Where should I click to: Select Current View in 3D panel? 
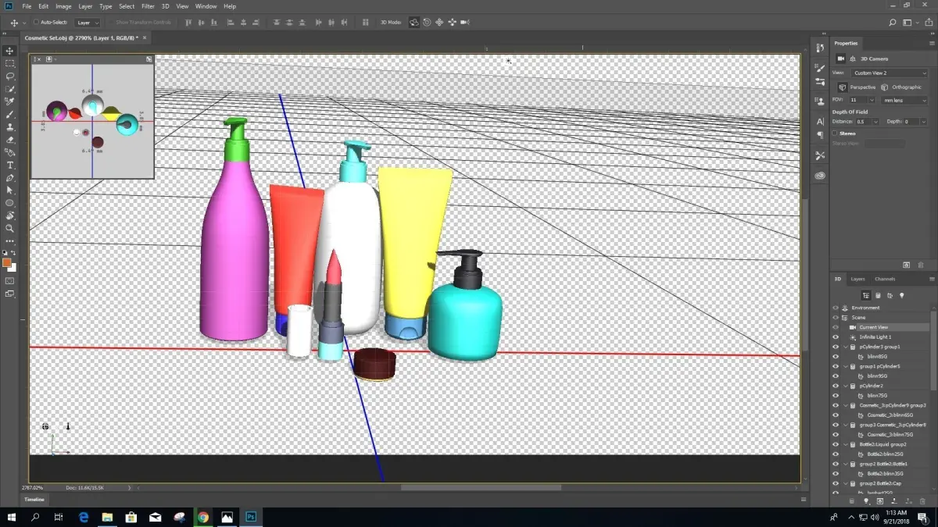(x=880, y=327)
